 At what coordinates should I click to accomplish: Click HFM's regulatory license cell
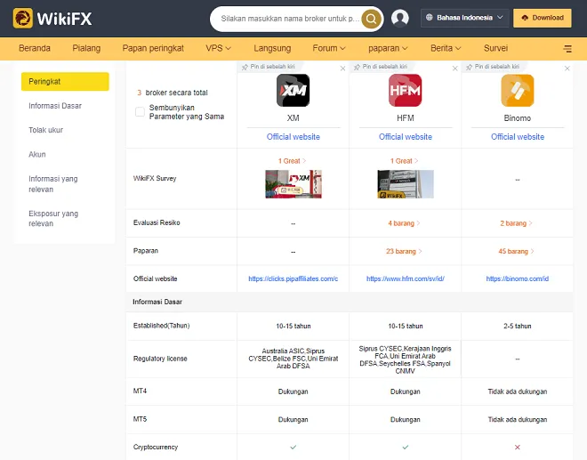[x=405, y=359]
